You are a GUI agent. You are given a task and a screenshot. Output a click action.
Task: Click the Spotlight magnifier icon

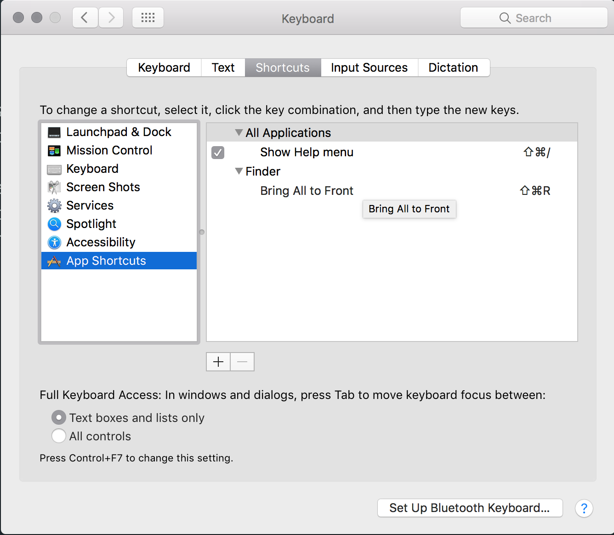tap(54, 224)
